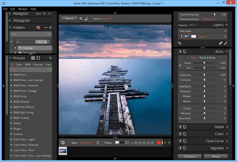Select the brush tool in Layers panel
Screen dimensions: 237x162
pyautogui.click(x=226, y=43)
